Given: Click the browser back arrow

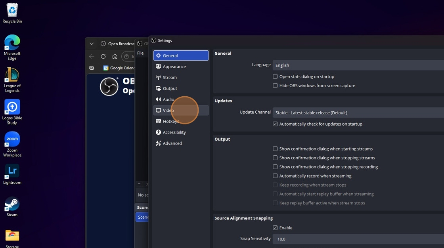Looking at the screenshot, I should (x=92, y=56).
